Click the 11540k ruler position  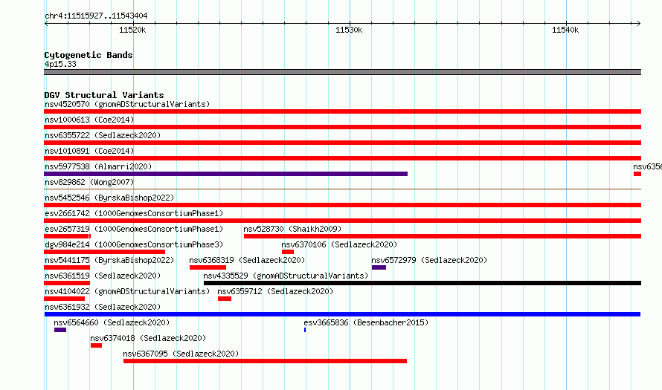[x=565, y=30]
